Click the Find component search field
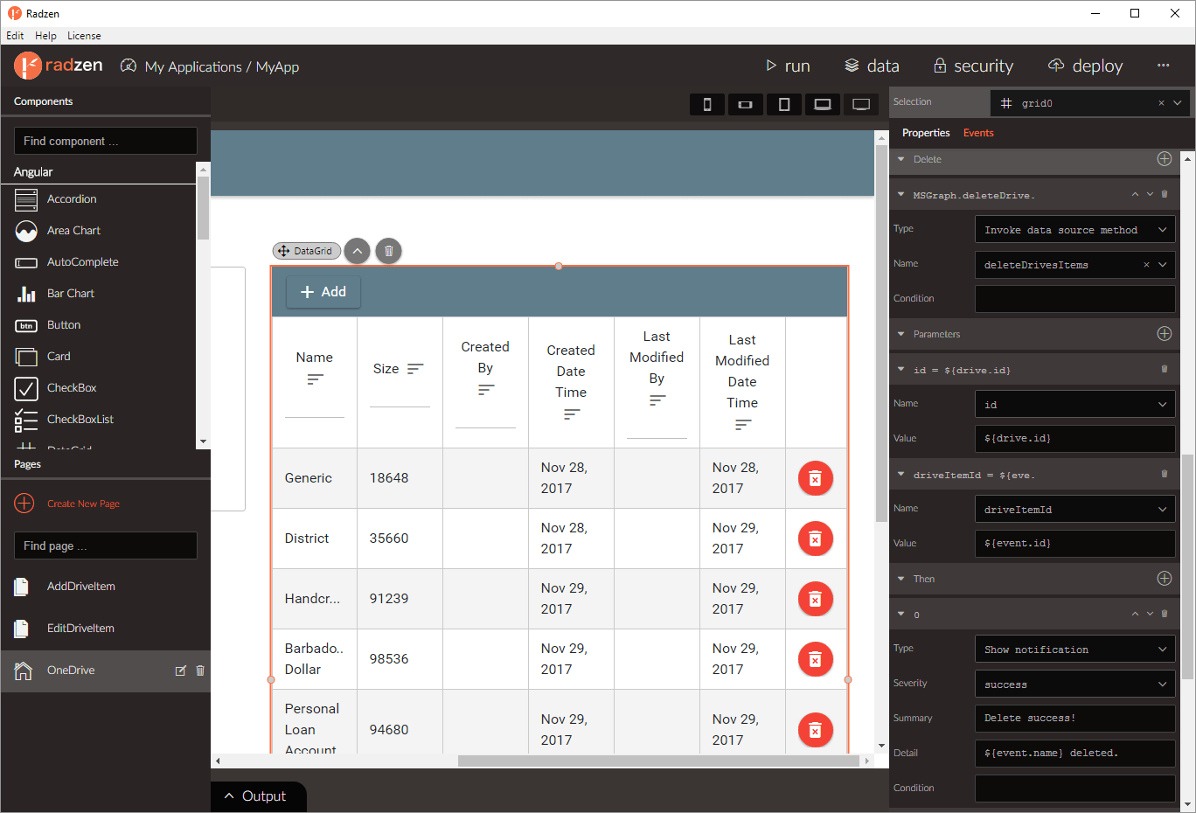 tap(106, 141)
